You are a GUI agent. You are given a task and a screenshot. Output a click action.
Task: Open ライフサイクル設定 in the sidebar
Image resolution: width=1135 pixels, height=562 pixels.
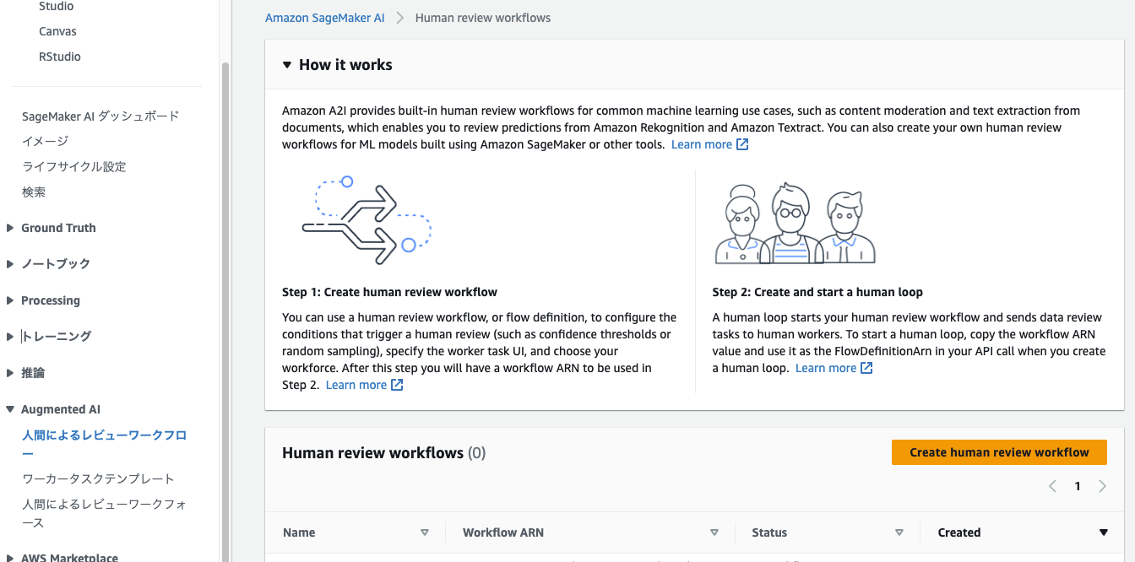point(74,166)
